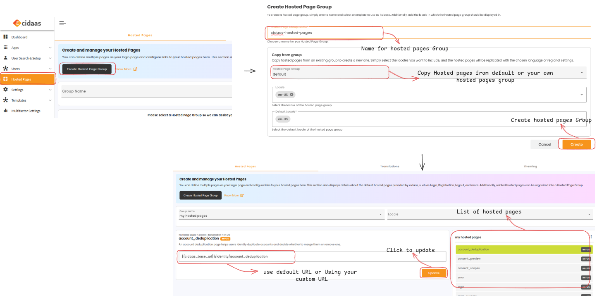
Task: Open Settings via the gear icon
Action: 5,88
